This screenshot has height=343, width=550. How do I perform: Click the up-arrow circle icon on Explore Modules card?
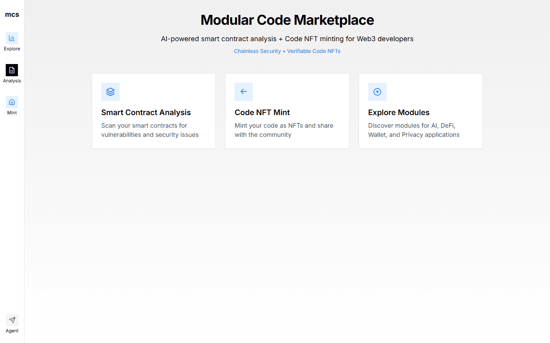[x=377, y=92]
